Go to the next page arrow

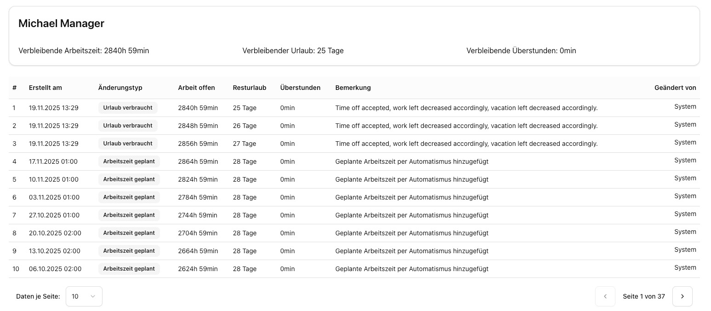[682, 296]
